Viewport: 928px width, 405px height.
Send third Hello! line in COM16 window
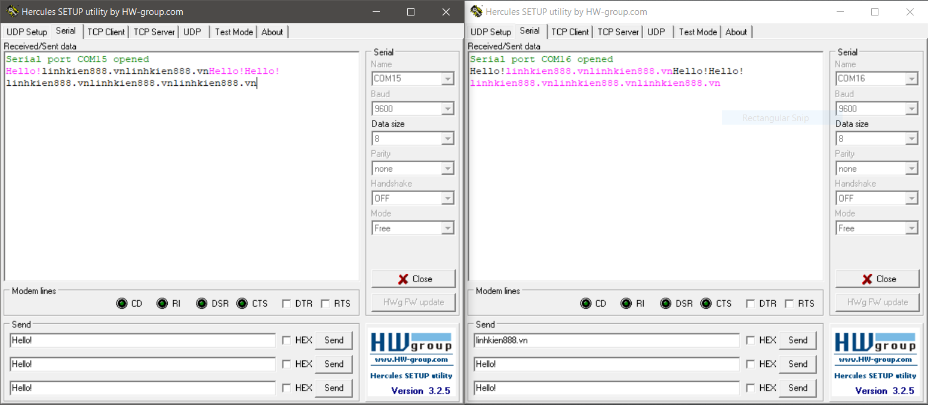coord(798,388)
